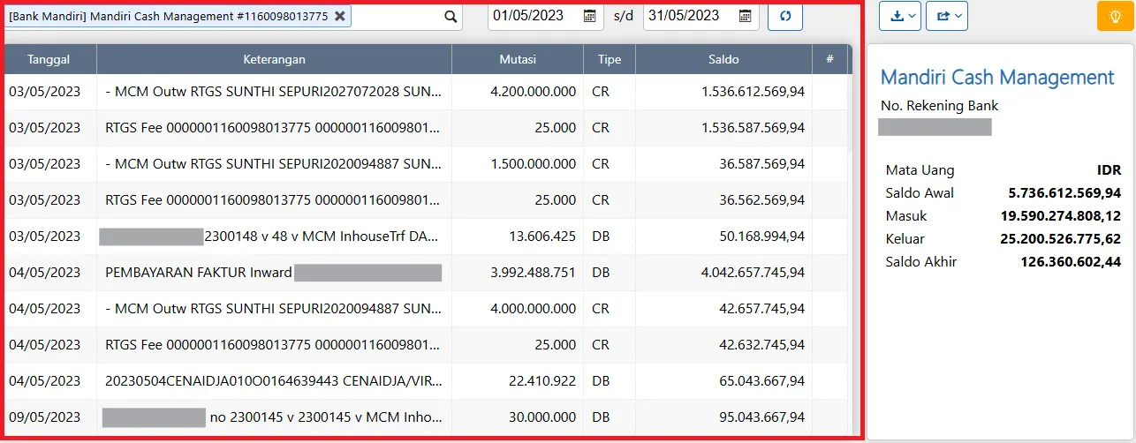This screenshot has height=443, width=1136.
Task: Click the Keterangan column header
Action: pos(274,59)
